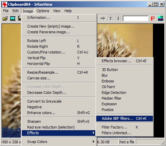Open the Help menu
Screen dimensions: 166x146
(68, 11)
